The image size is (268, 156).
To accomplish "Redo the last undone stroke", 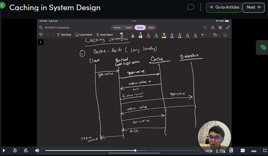I will coord(48,35).
